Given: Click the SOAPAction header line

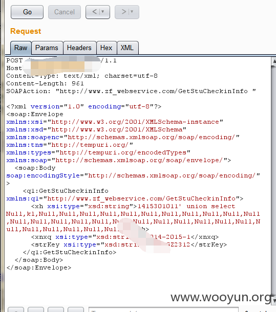Looking at the screenshot, I should click(131, 91).
